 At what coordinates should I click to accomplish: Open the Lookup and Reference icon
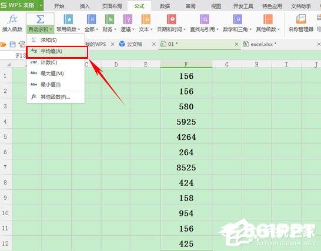pos(205,19)
